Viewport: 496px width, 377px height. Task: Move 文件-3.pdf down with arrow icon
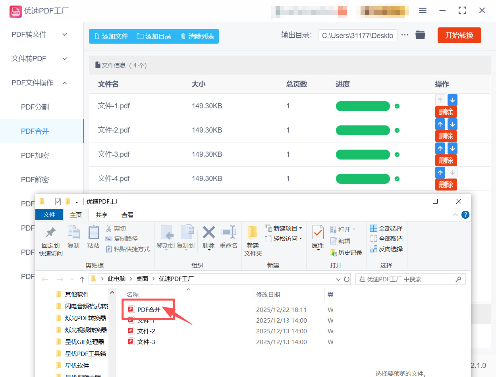tap(452, 148)
